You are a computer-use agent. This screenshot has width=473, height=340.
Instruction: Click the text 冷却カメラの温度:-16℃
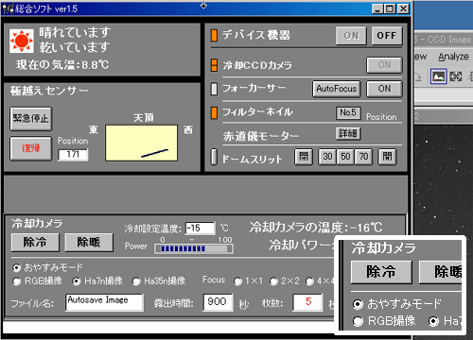[316, 228]
